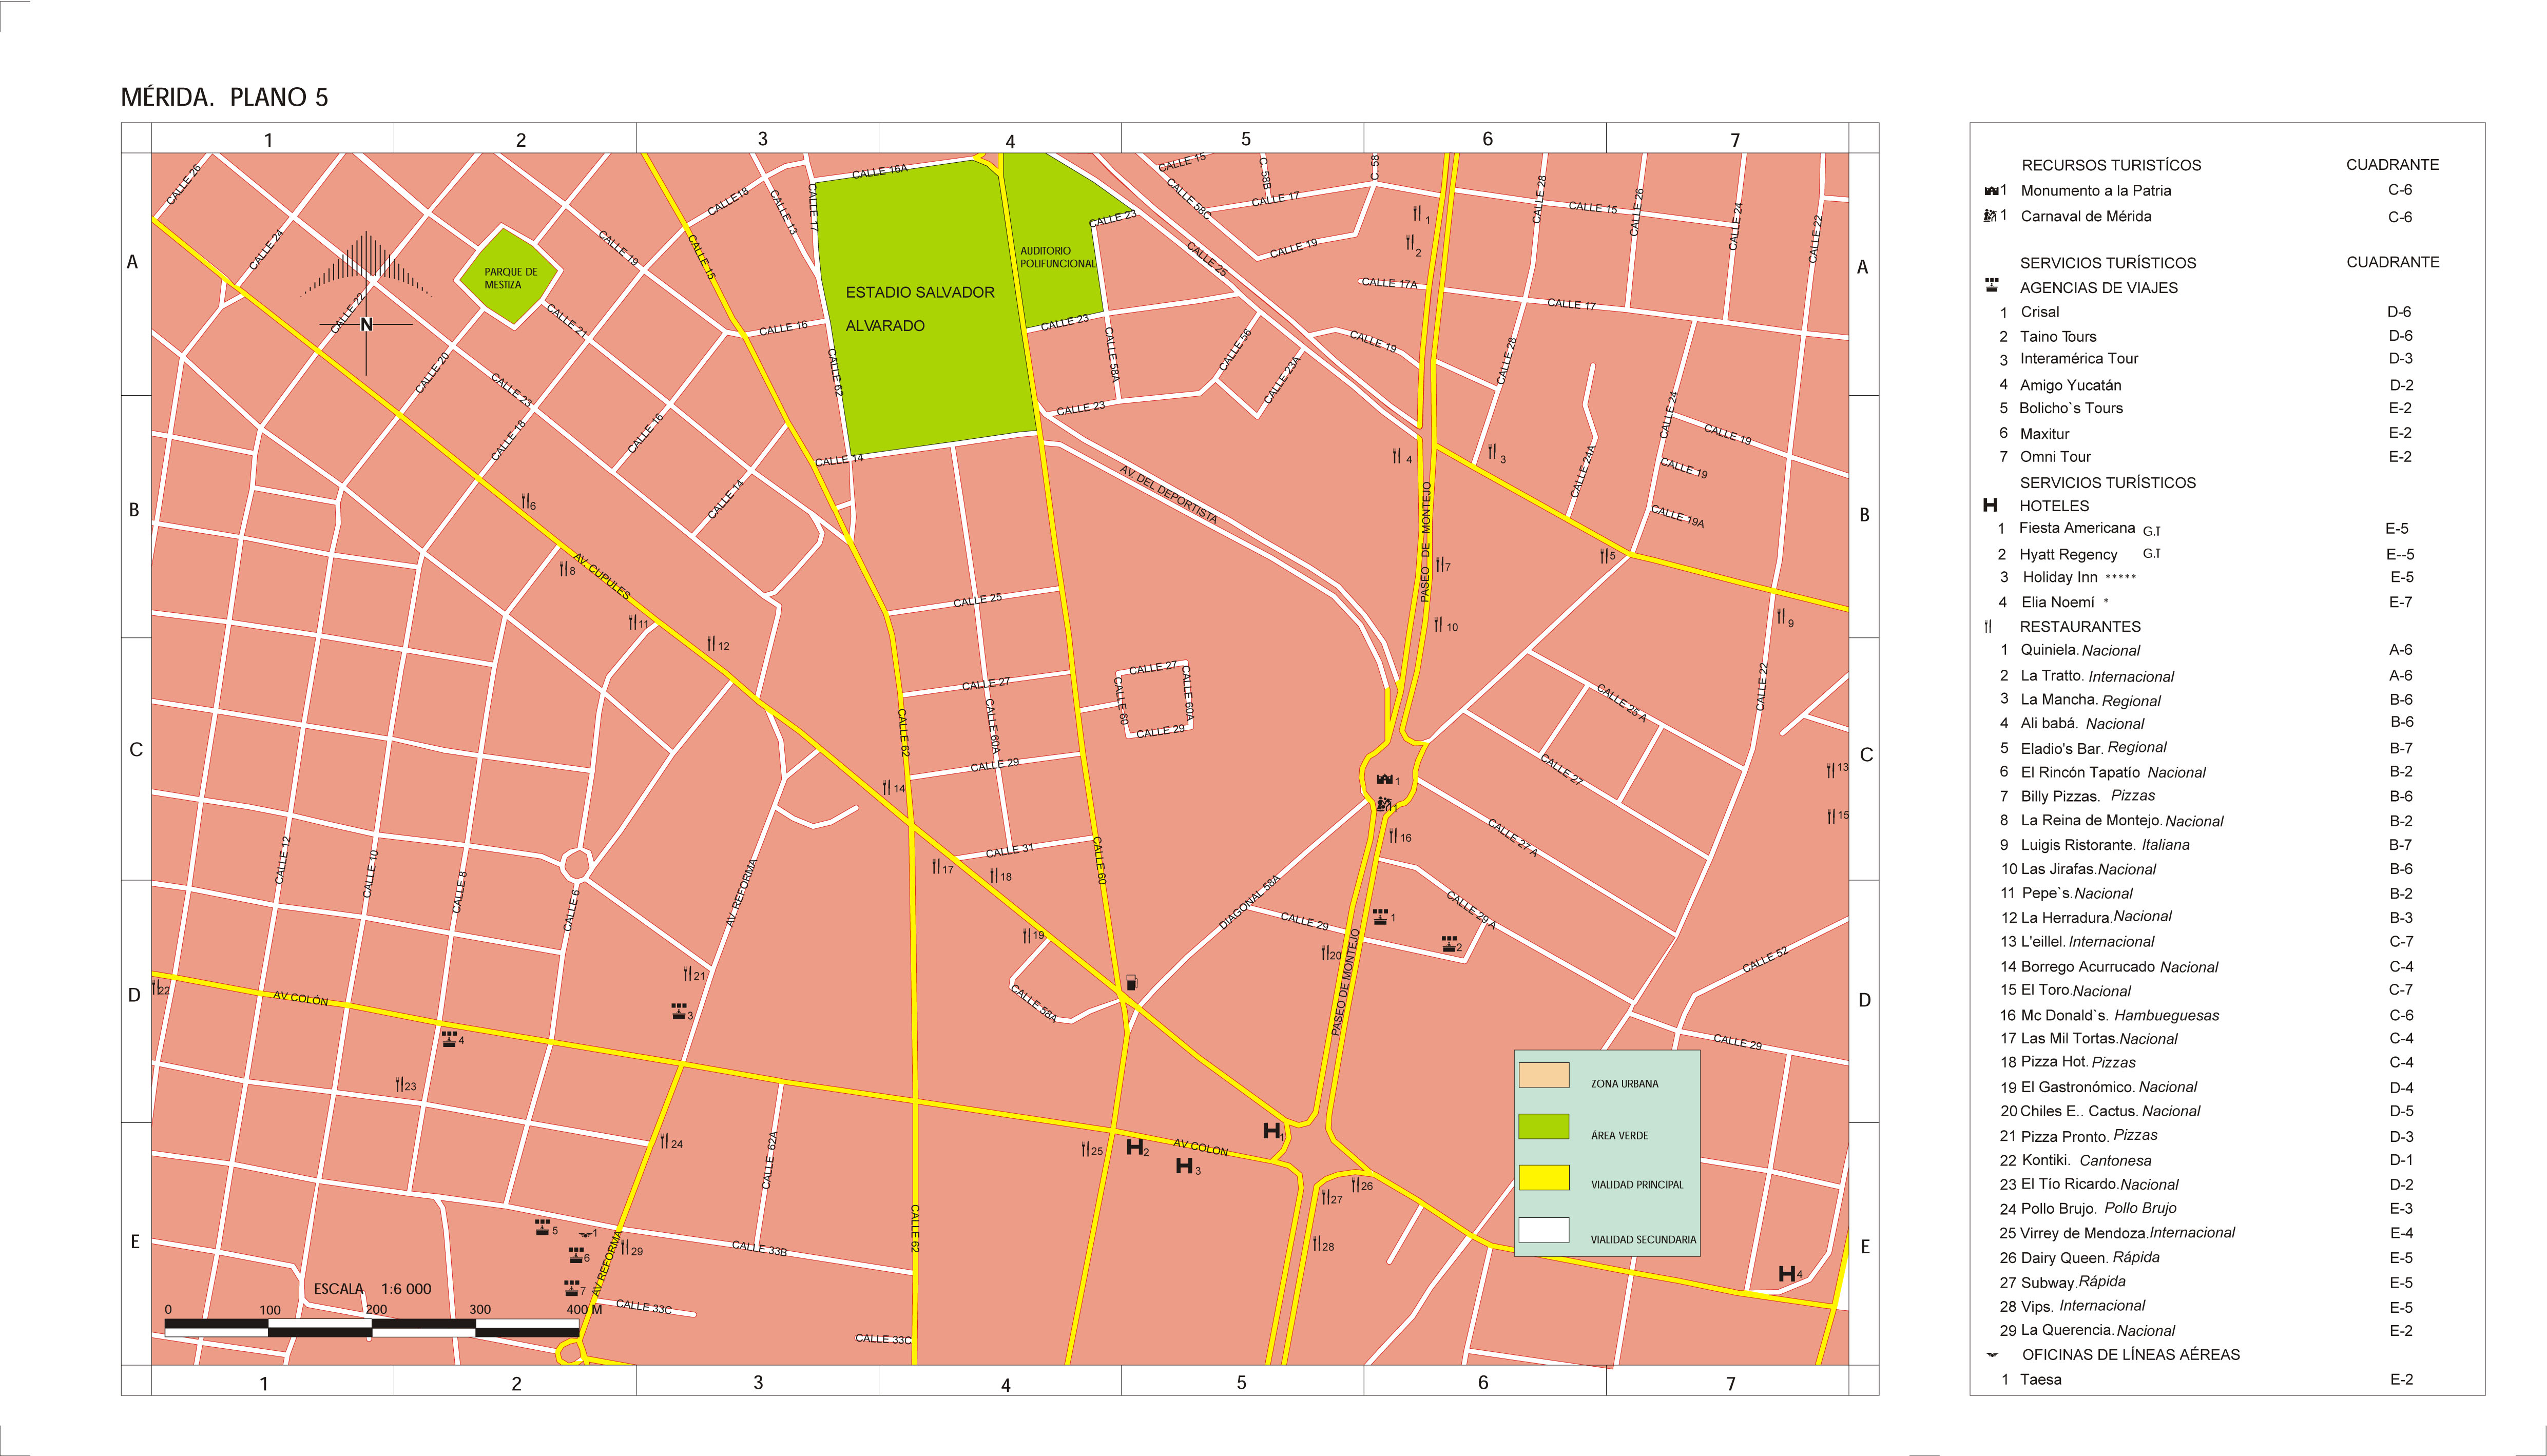2547x1456 pixels.
Task: Click the green Área Verde legend swatch
Action: point(1543,1126)
